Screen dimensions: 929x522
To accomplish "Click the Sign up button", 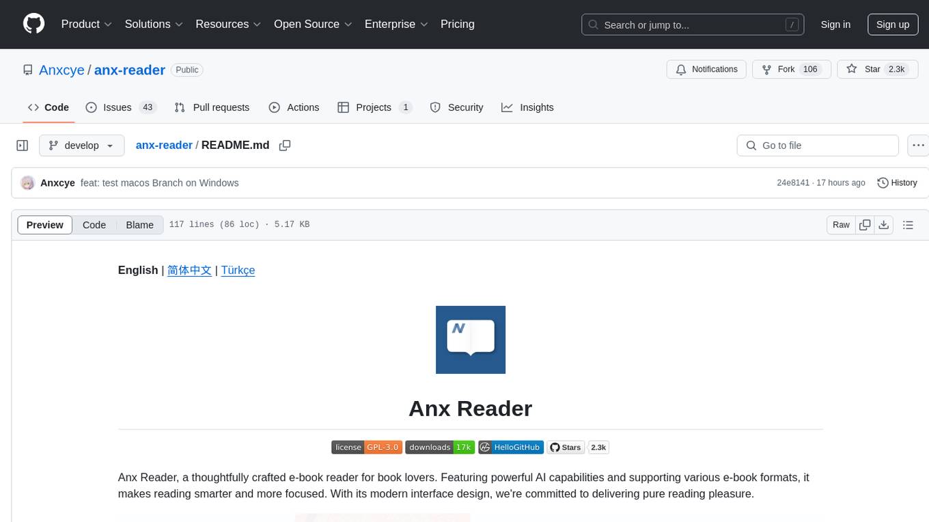I will click(893, 25).
